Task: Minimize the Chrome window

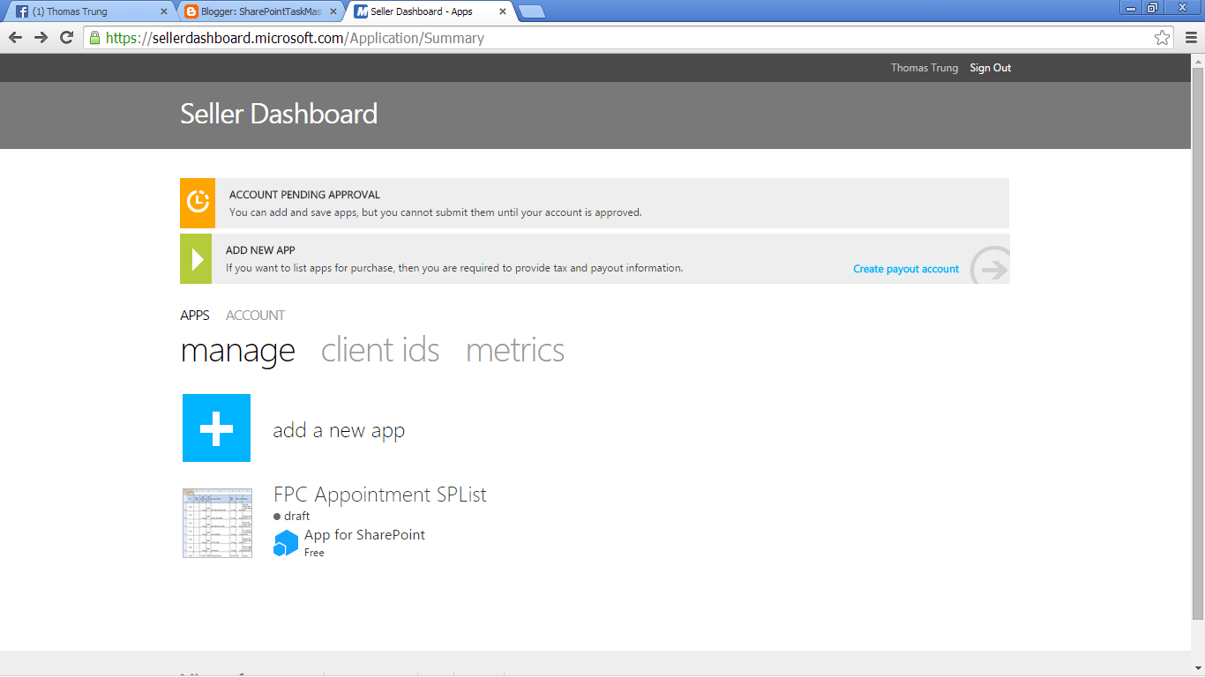Action: 1131,8
